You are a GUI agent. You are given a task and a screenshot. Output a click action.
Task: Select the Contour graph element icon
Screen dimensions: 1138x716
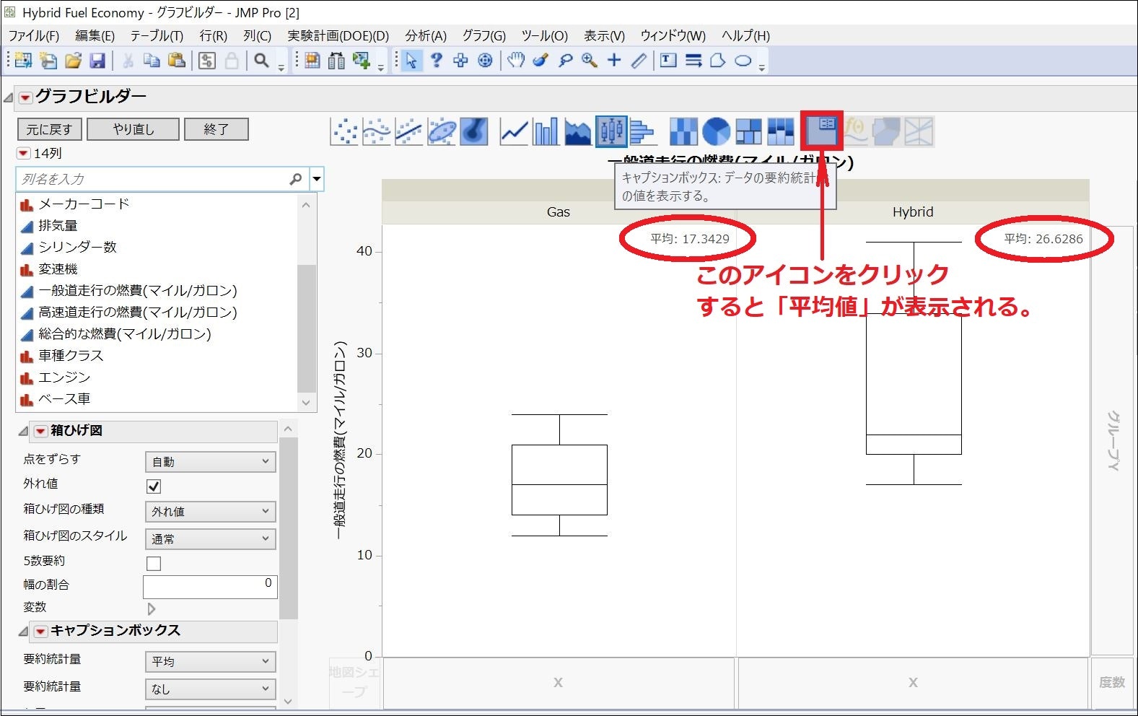point(473,132)
